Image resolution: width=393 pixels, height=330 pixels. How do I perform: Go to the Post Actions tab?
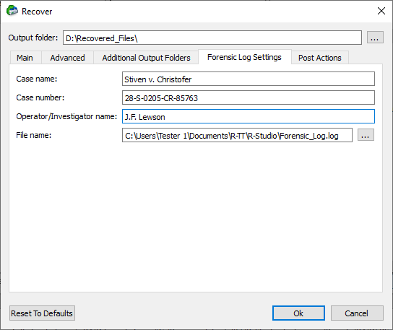coord(319,58)
